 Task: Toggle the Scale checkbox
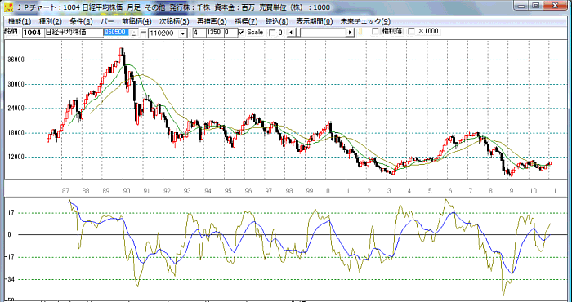241,33
